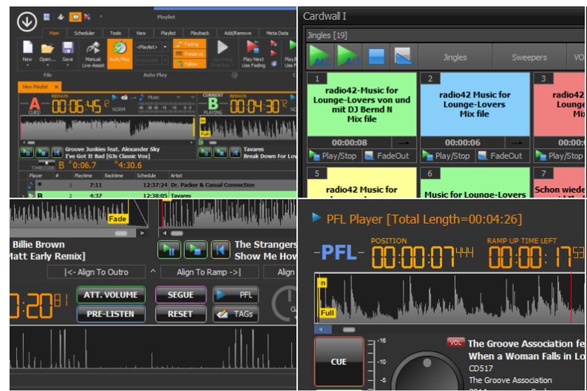Click Player A skip-to-start button
Viewport: 587px width, 391px height.
[x=57, y=152]
